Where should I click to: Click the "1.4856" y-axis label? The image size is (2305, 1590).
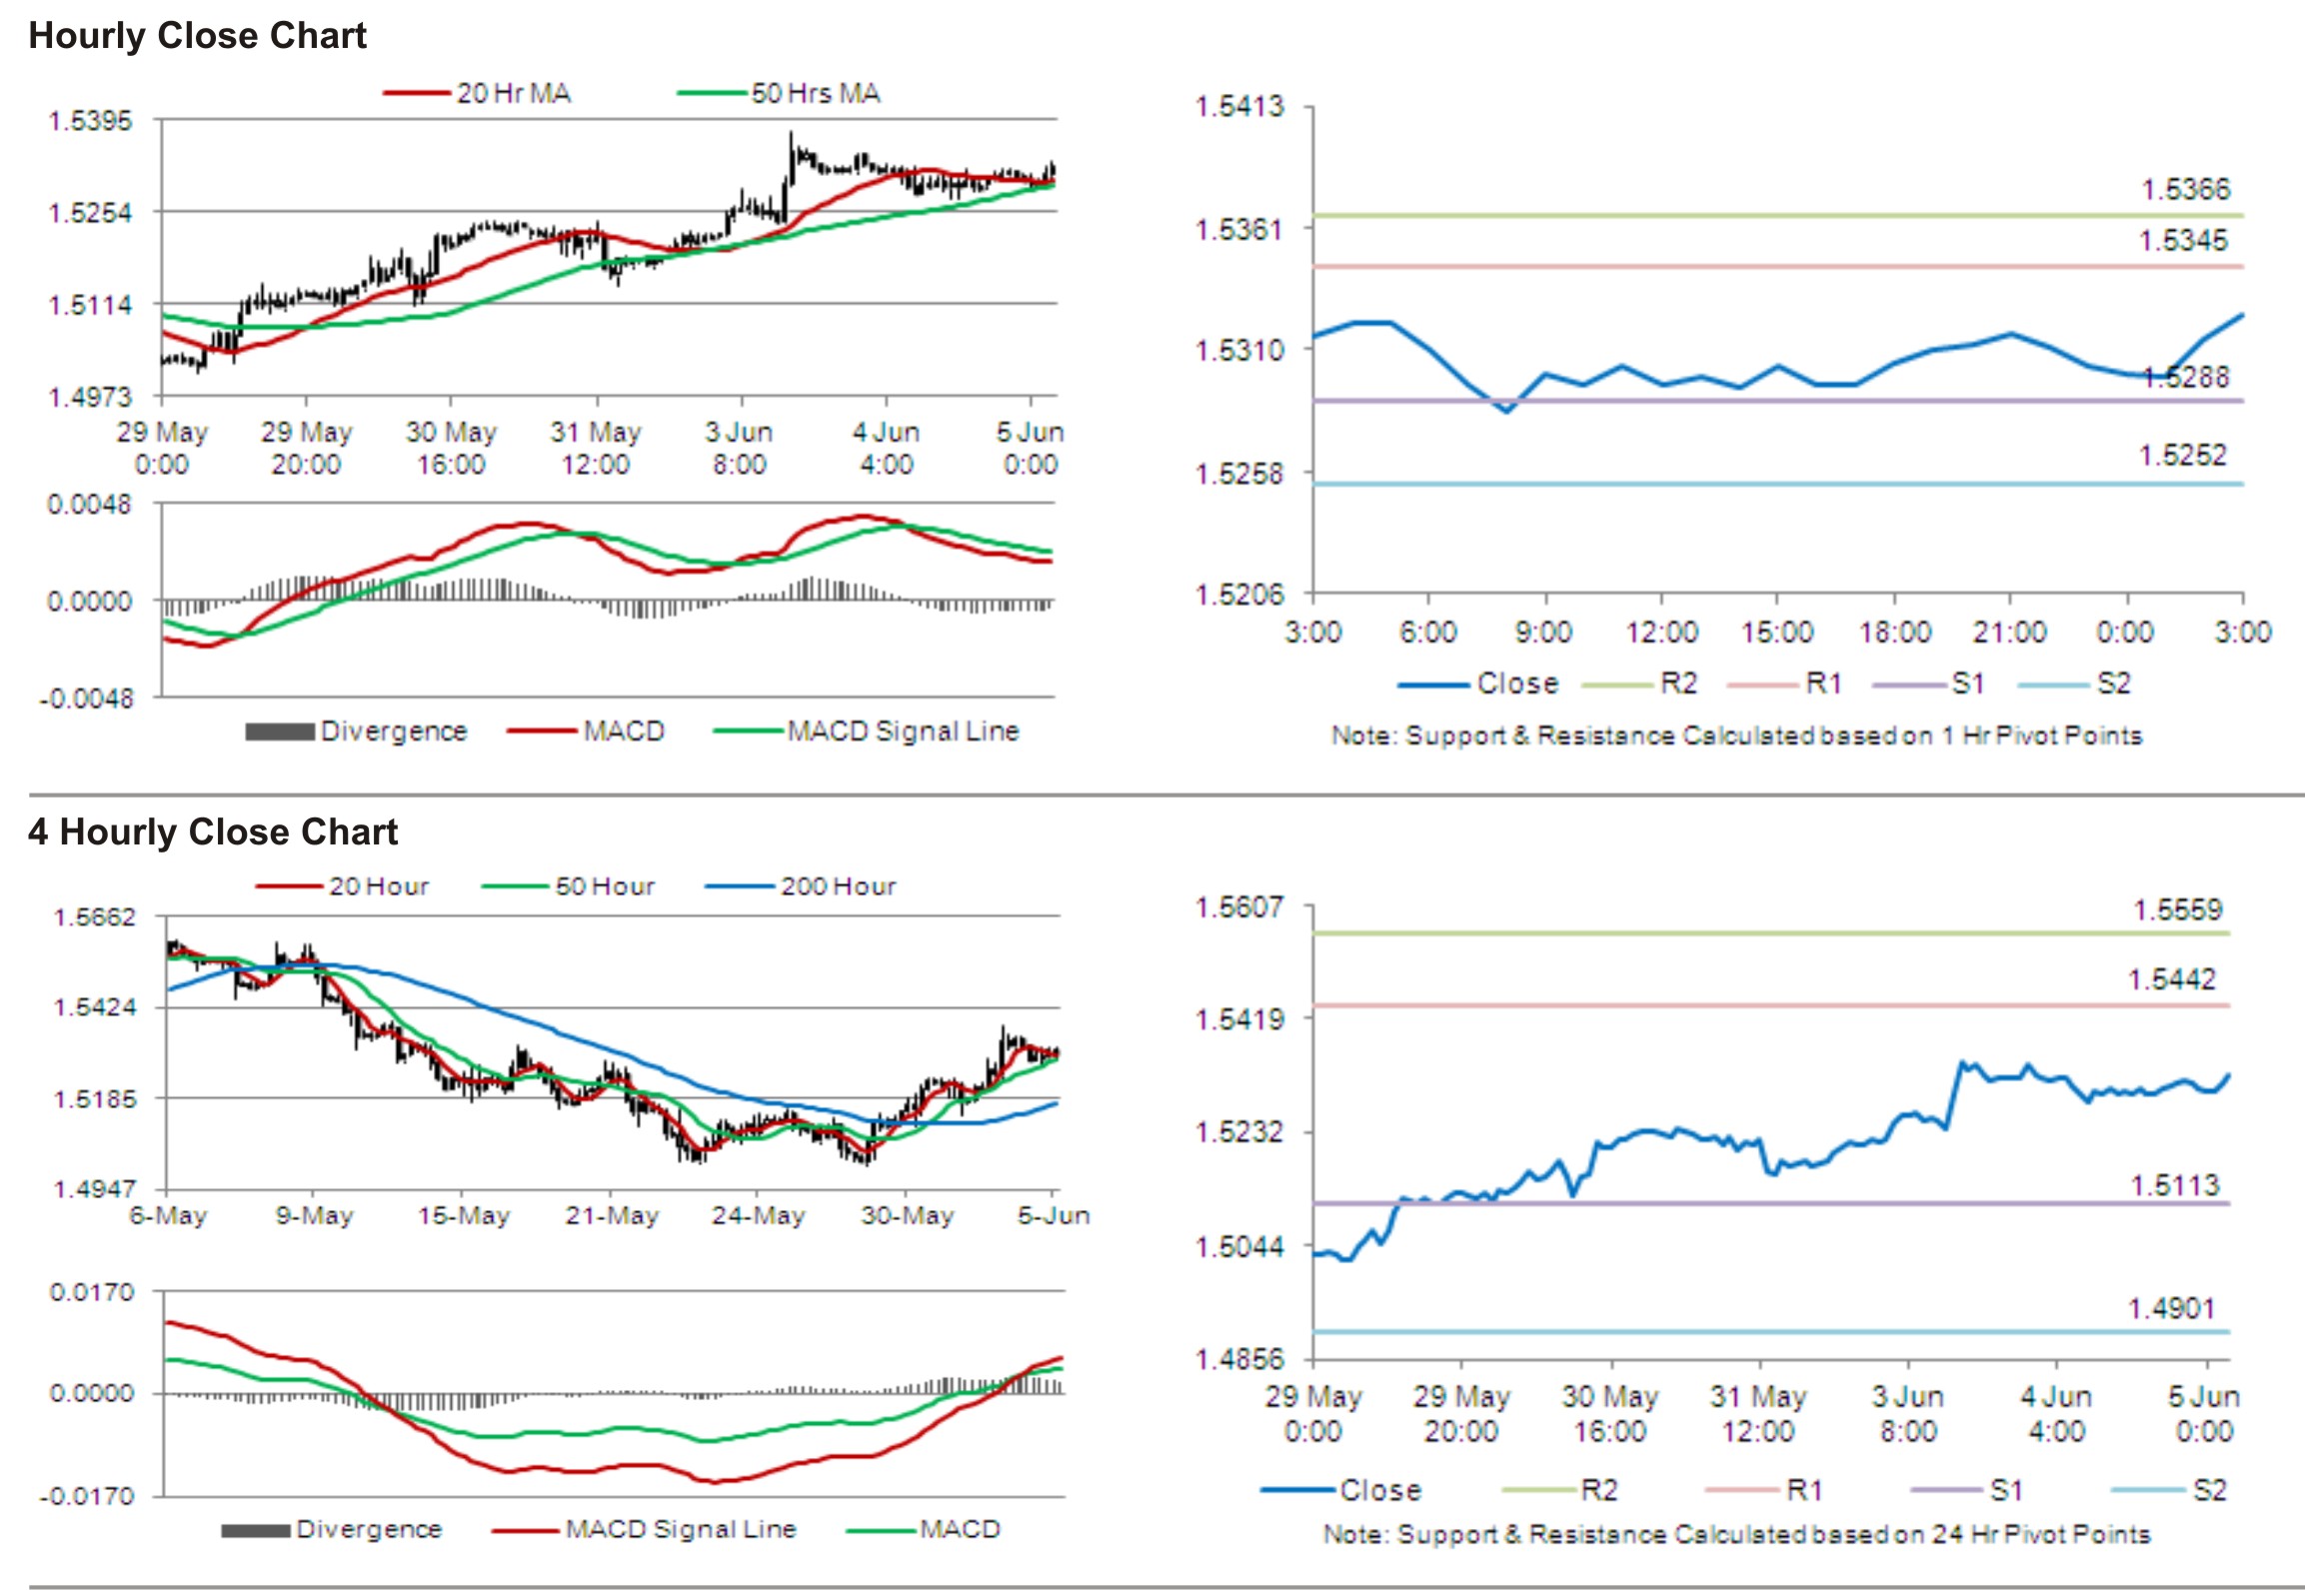pos(1240,1359)
